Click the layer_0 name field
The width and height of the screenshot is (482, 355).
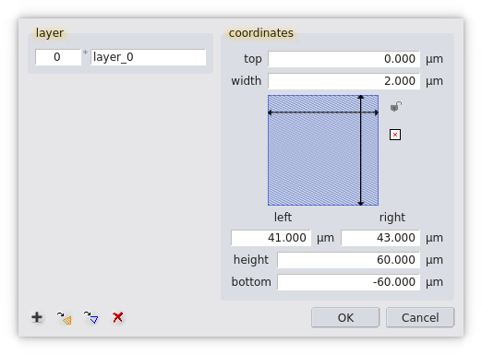[149, 57]
